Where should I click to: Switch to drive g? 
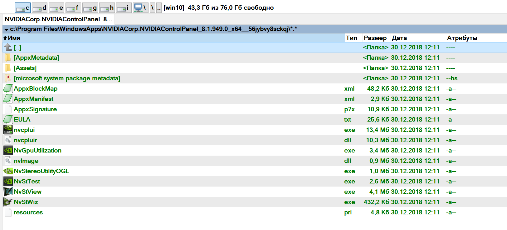(x=90, y=8)
